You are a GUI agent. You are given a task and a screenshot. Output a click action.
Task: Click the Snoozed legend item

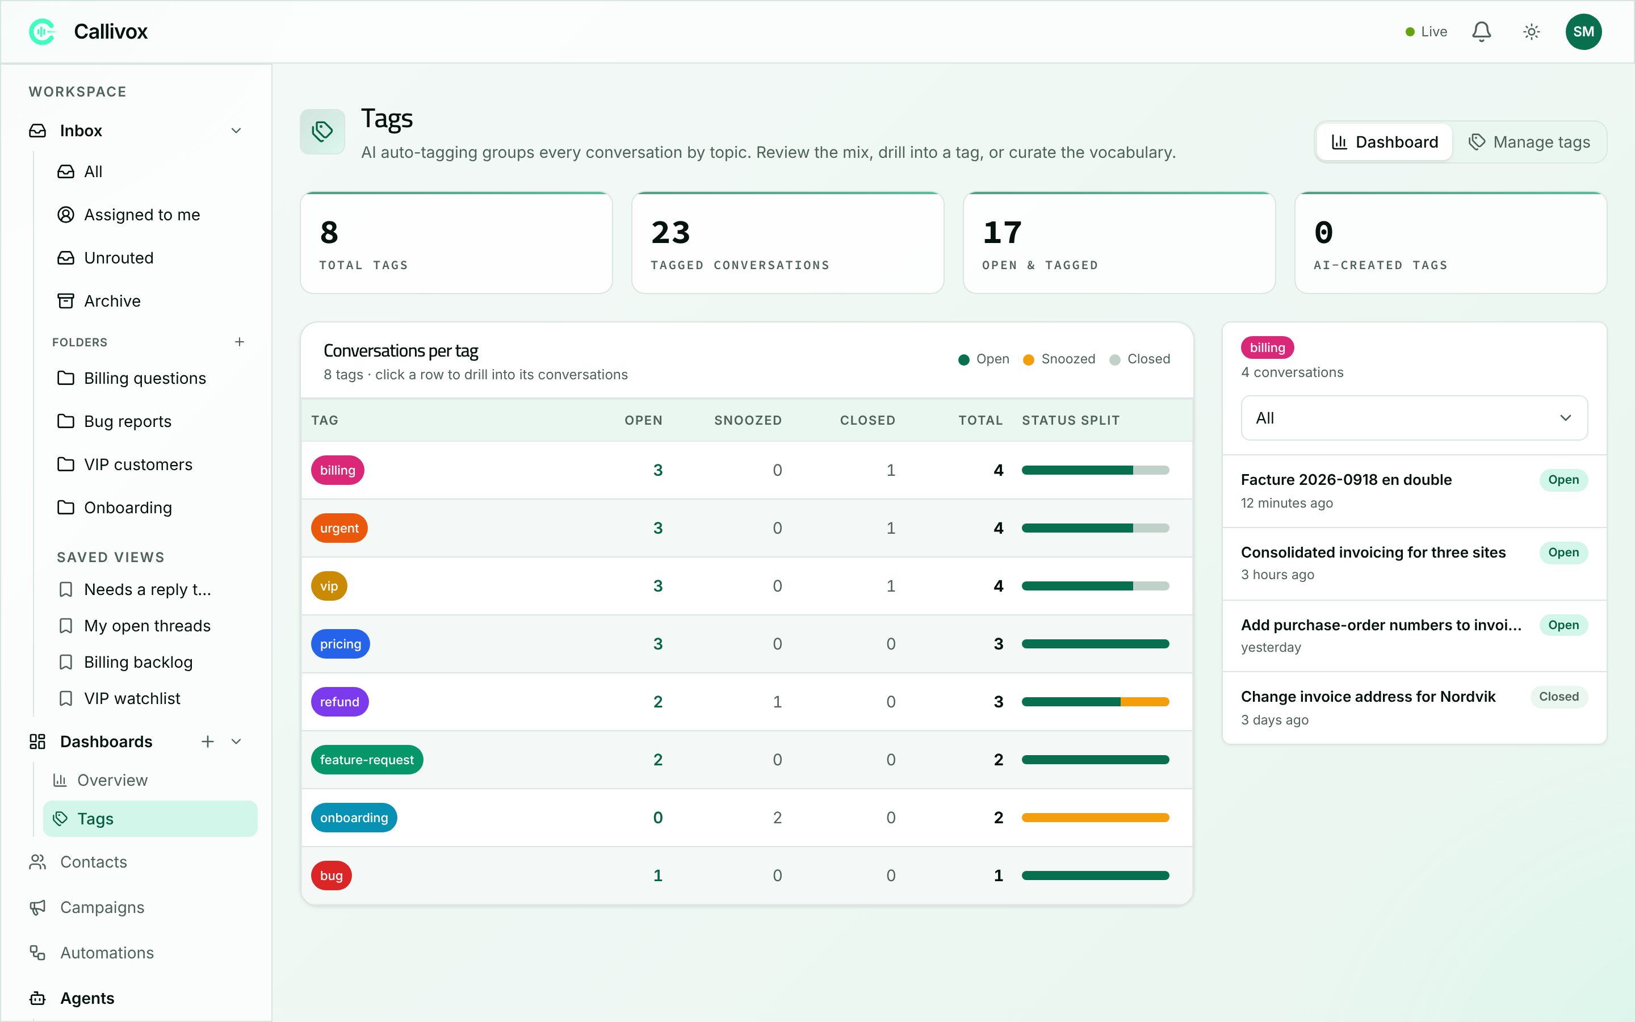click(x=1059, y=359)
